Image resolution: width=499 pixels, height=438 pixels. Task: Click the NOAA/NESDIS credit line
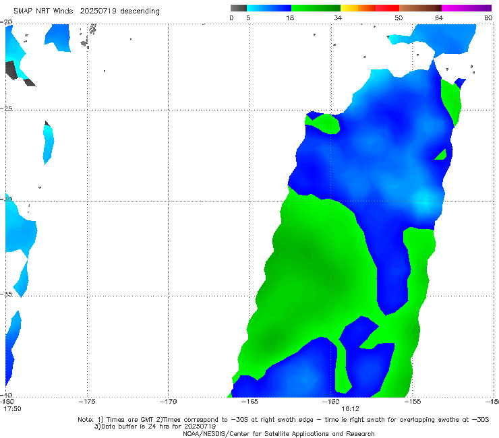[278, 433]
